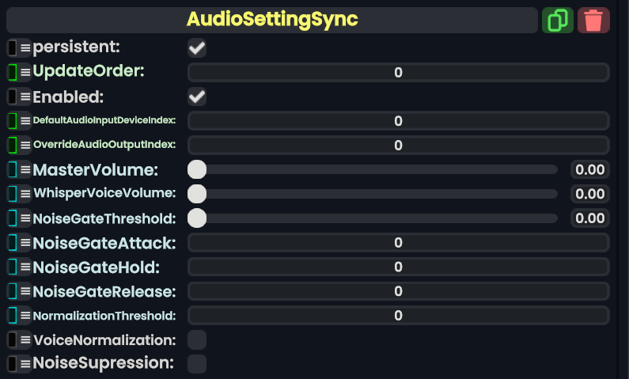Viewport: 629px width, 379px height.
Task: Toggle the Enabled checkbox
Action: point(197,97)
